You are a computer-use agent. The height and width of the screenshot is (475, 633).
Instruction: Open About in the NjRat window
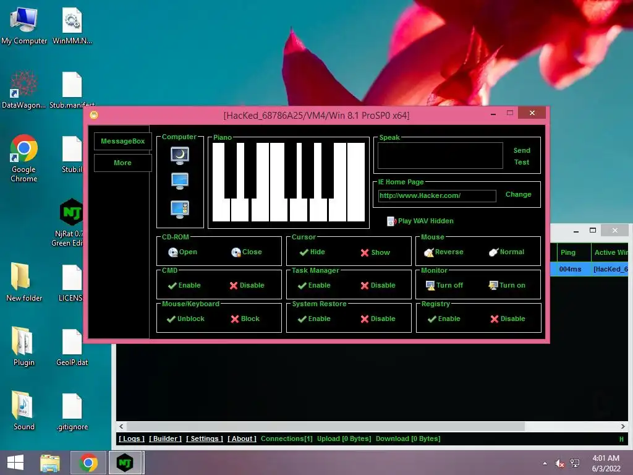(242, 439)
